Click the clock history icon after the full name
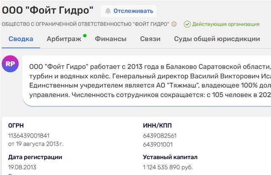The image size is (271, 175). coord(174,24)
